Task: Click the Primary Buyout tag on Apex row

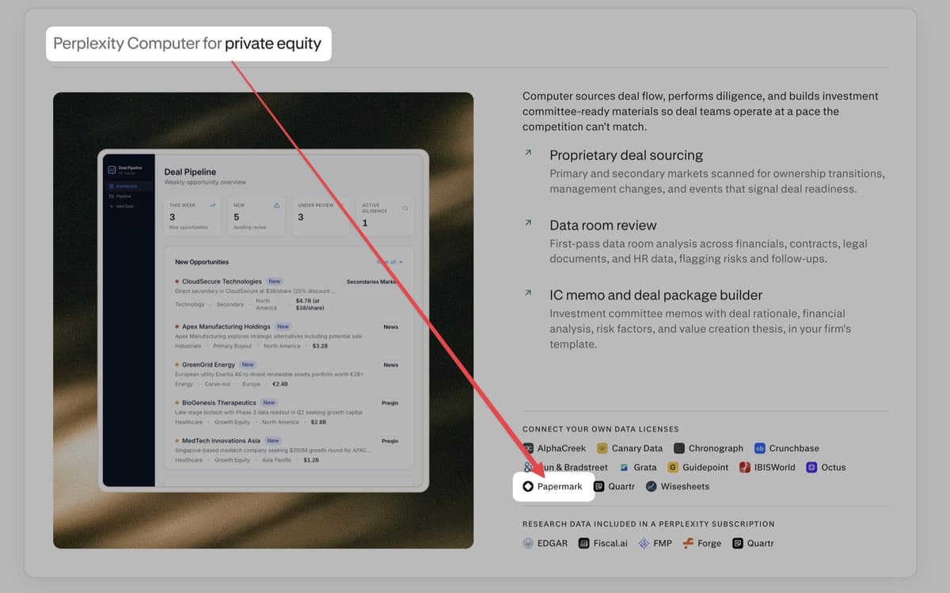Action: pos(233,346)
